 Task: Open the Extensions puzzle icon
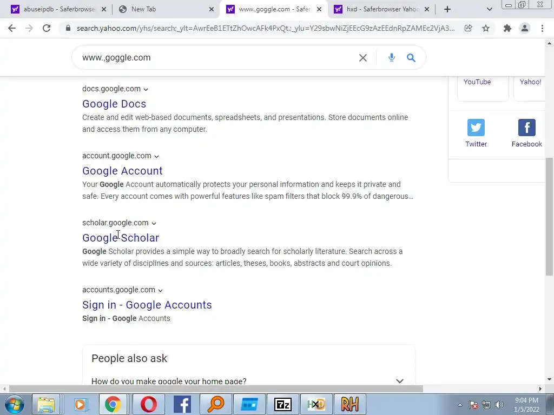507,28
